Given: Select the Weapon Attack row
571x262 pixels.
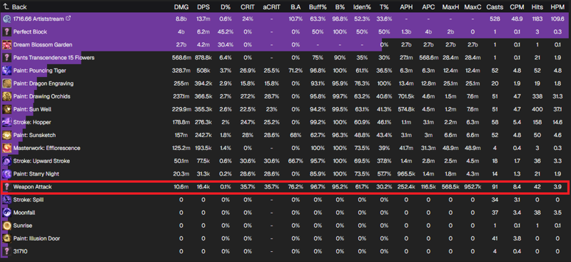Looking at the screenshot, I should pyautogui.click(x=285, y=186).
